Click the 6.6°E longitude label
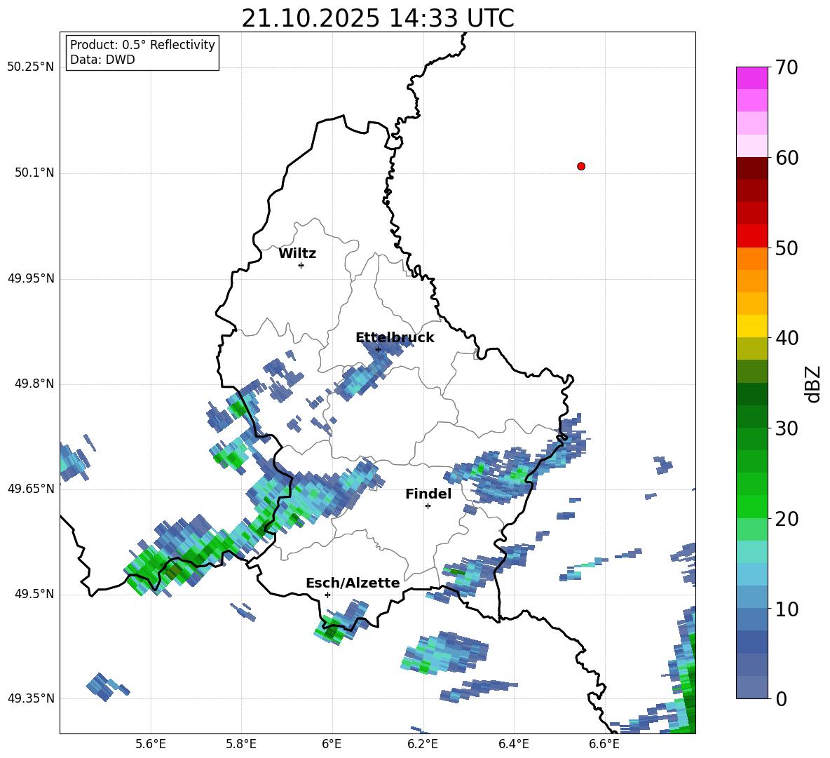Image resolution: width=830 pixels, height=758 pixels. point(604,744)
